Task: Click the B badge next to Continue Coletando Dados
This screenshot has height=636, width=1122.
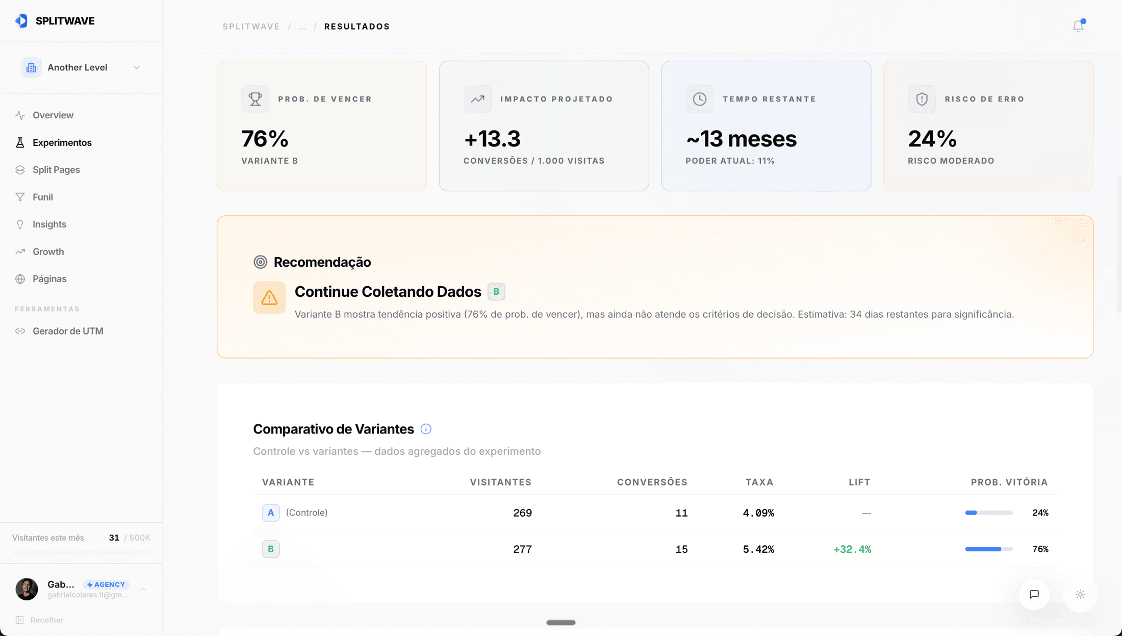Action: click(496, 292)
